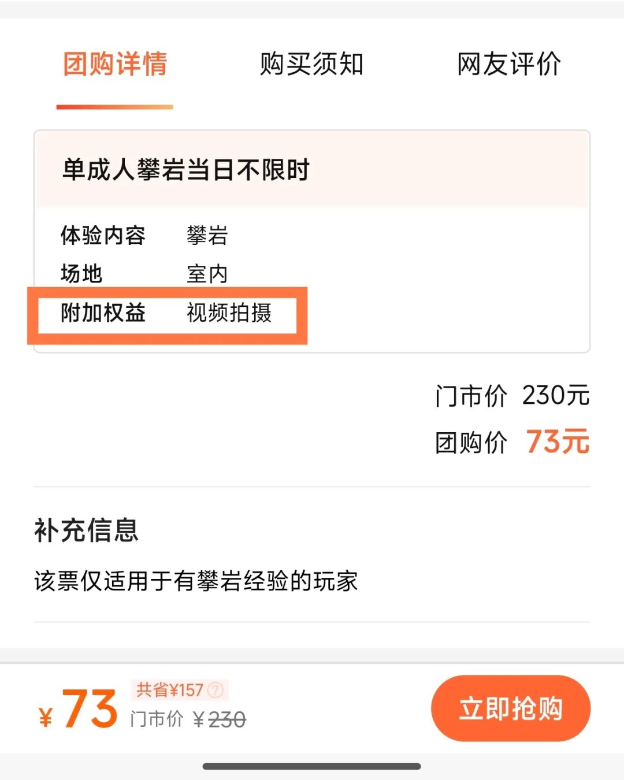The image size is (624, 780).
Task: Open the 网友评价 tab
Action: point(508,64)
